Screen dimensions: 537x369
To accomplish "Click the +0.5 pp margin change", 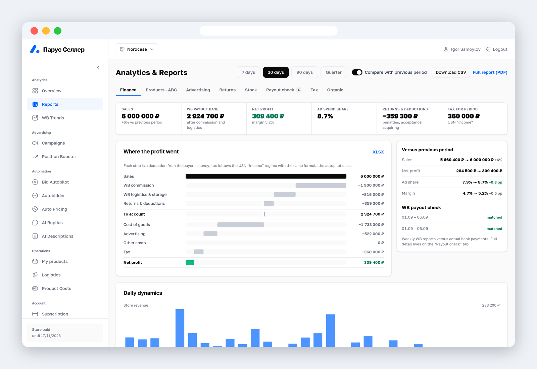I will (x=495, y=194).
